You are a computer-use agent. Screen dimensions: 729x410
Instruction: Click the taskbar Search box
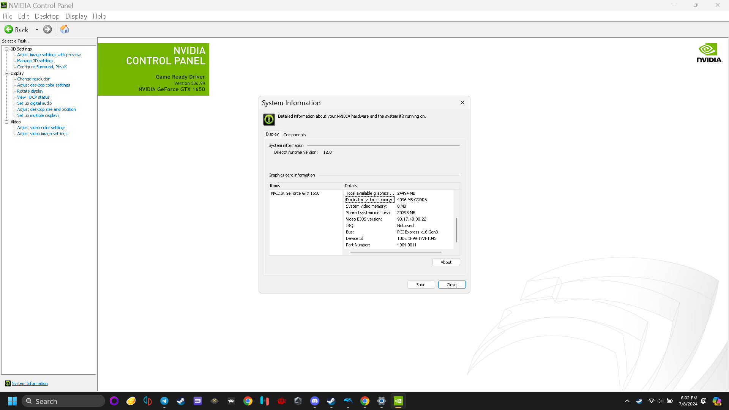[63, 401]
